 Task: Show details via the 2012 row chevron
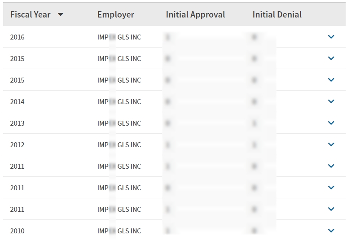(x=331, y=144)
